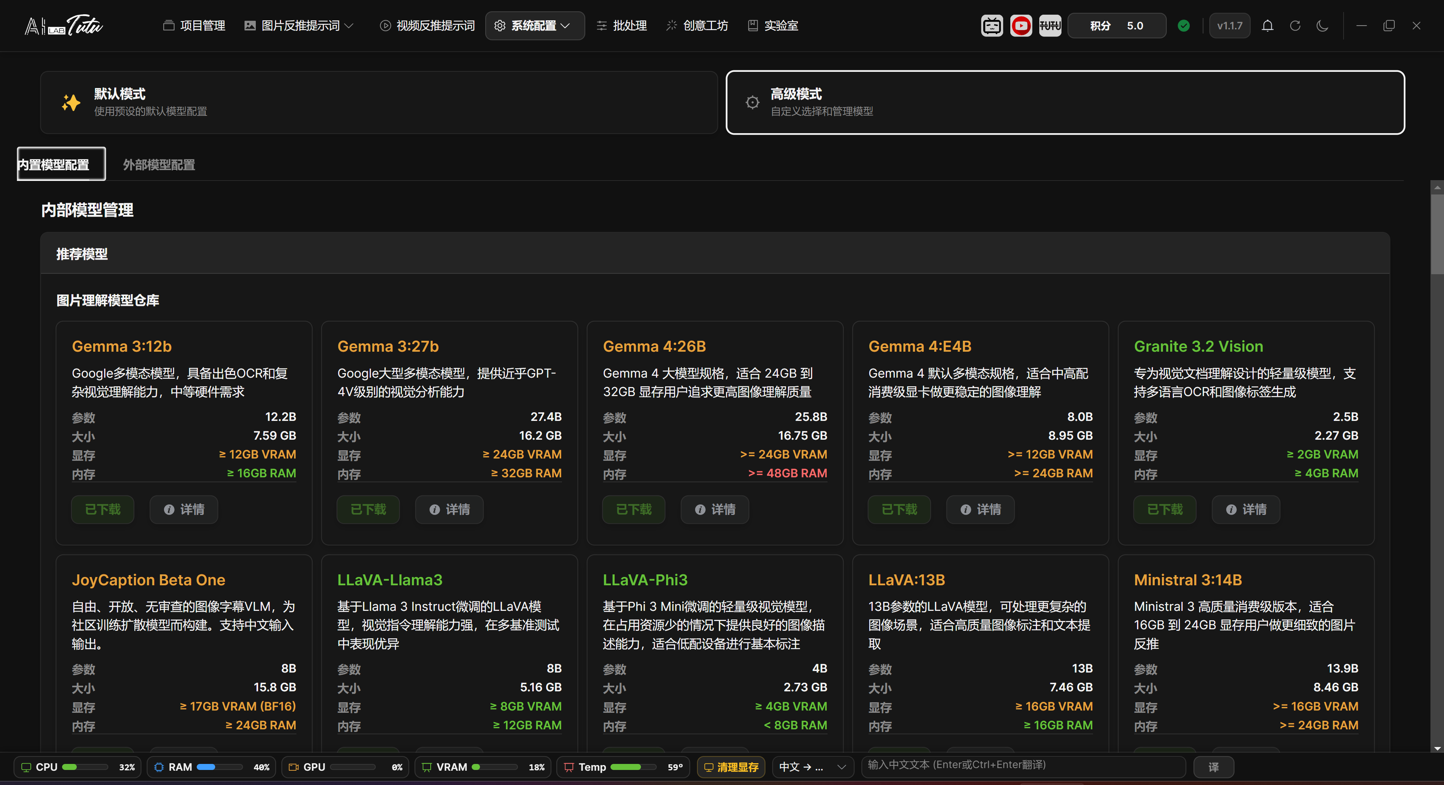Click the 清理显存 clear VRAM button

click(x=732, y=767)
